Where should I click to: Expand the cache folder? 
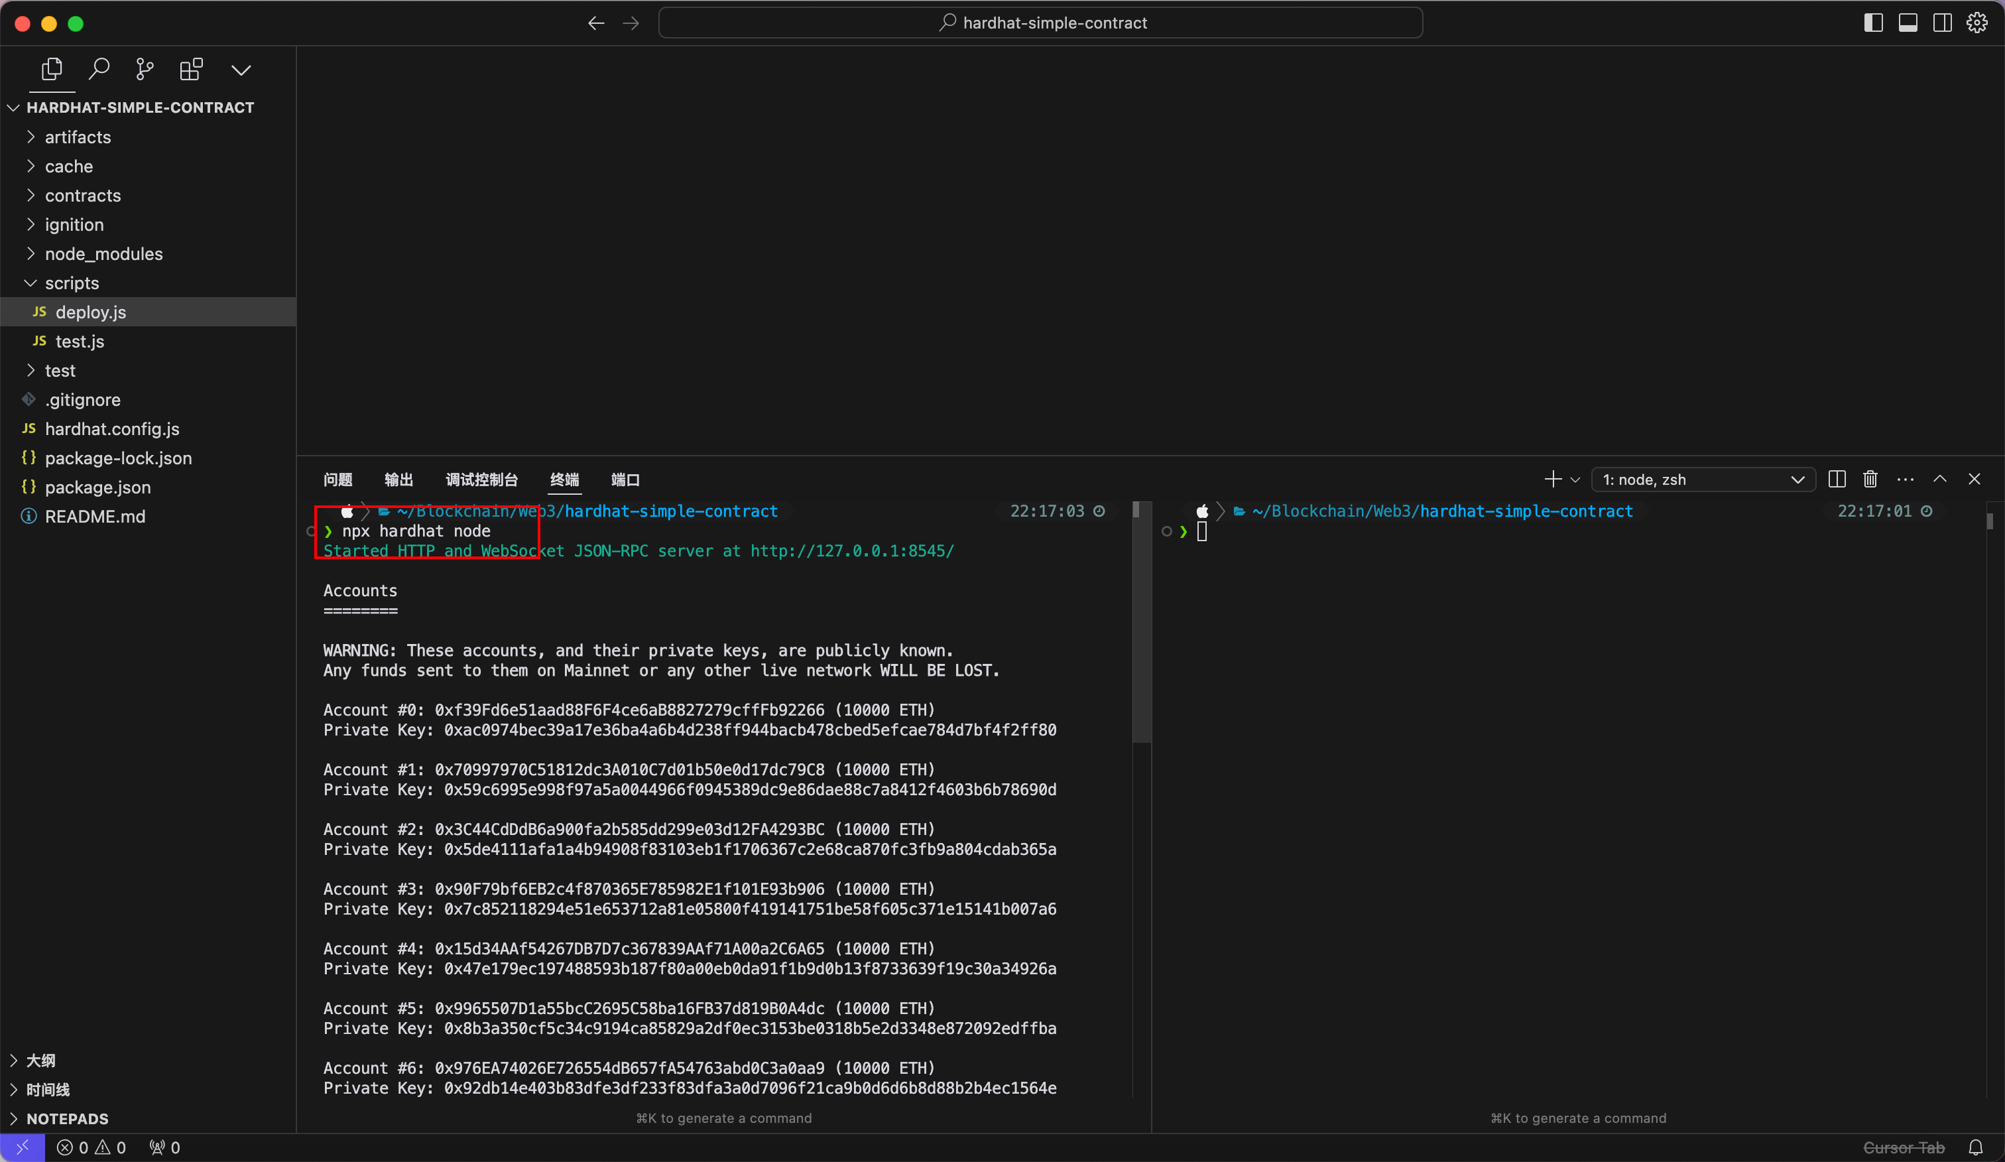pos(148,166)
